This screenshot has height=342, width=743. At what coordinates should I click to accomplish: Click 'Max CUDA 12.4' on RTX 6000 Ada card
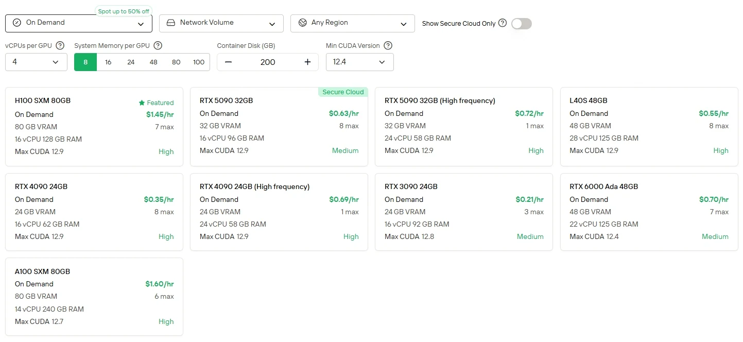tap(594, 236)
